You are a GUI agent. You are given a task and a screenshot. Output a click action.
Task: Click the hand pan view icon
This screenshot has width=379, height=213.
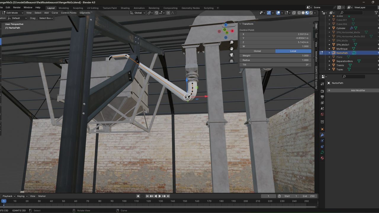click(x=232, y=49)
